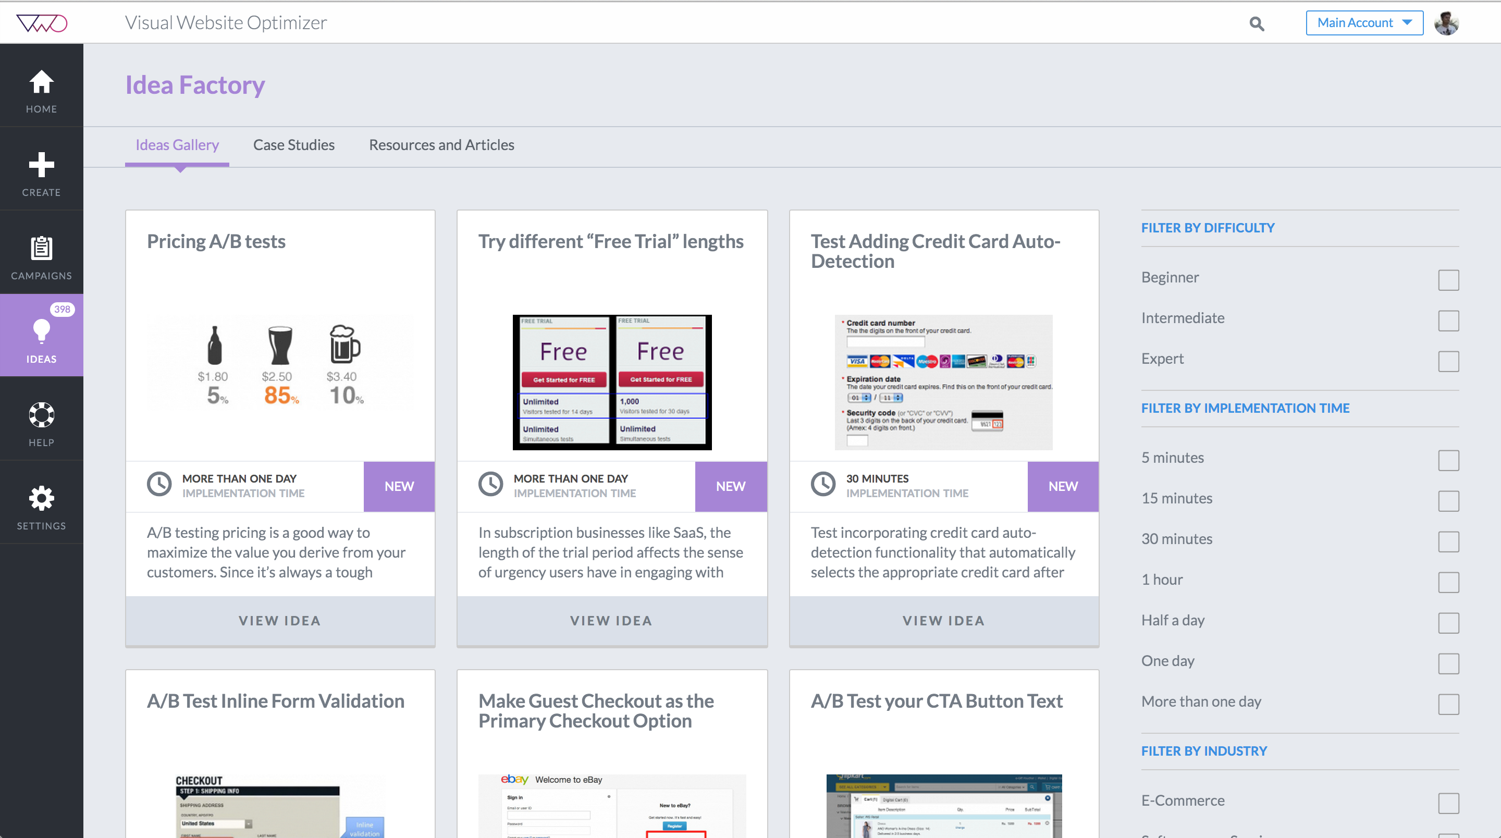Image resolution: width=1501 pixels, height=838 pixels.
Task: Open the search magnifier icon
Action: point(1257,23)
